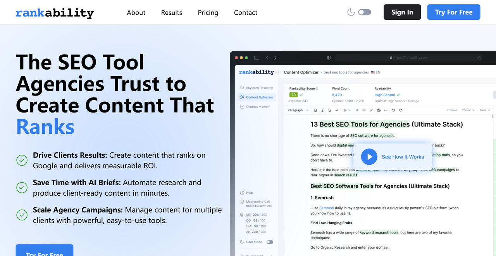The image size is (496, 256).
Task: Toggle the site dark mode switch in the header
Action: point(365,12)
